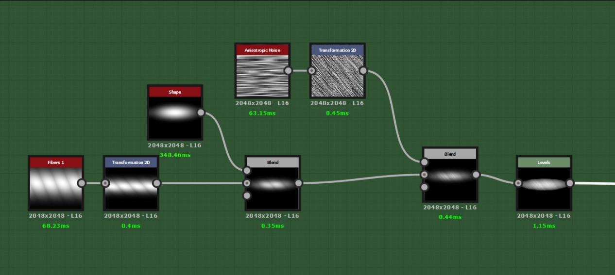
Task: Click foreground input port of Blend 0.35ms node
Action: point(247,170)
